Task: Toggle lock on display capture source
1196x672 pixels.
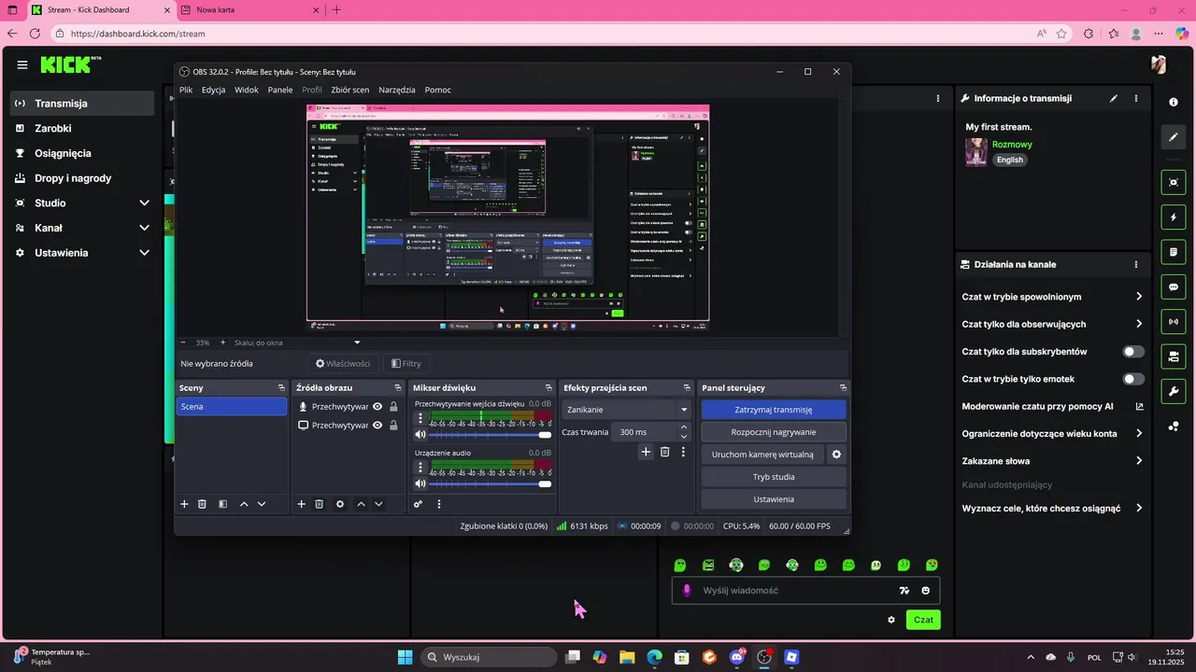Action: 393,425
